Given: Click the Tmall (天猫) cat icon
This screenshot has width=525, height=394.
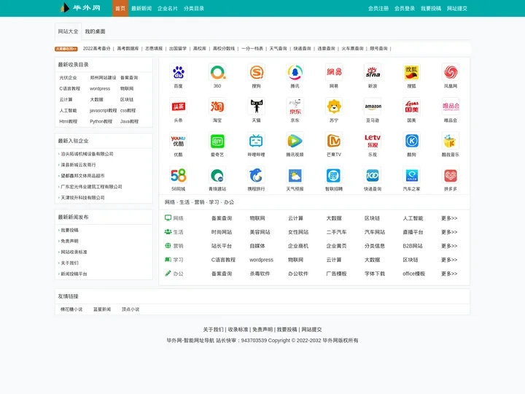Looking at the screenshot, I should (x=256, y=107).
